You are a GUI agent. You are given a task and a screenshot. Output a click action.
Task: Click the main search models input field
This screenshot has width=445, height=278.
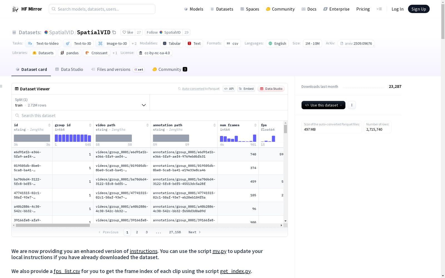(x=102, y=9)
